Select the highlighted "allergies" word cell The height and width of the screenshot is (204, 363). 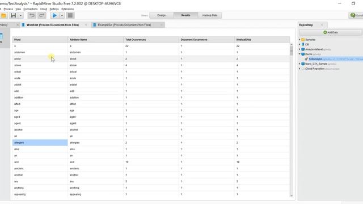point(40,143)
